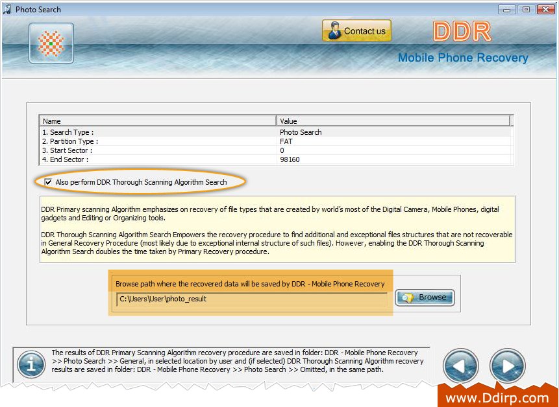559x407 pixels.
Task: Proceed with the right arrow button
Action: click(507, 366)
